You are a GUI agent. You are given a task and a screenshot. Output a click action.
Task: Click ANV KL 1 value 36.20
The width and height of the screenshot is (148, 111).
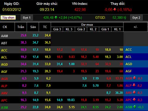pos(119,93)
